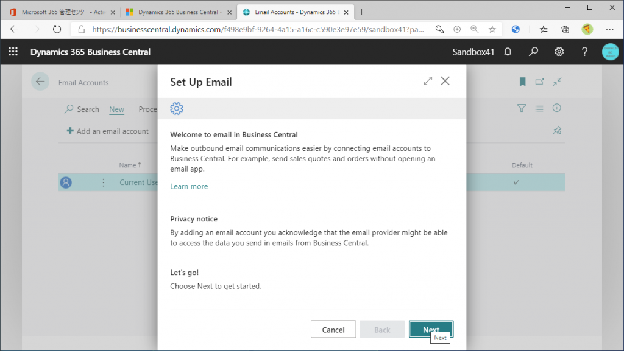The width and height of the screenshot is (624, 351).
Task: Click the gear icon in the dialog banner
Action: point(177,108)
